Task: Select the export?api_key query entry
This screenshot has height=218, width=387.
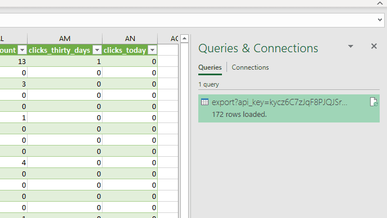Action: click(289, 108)
